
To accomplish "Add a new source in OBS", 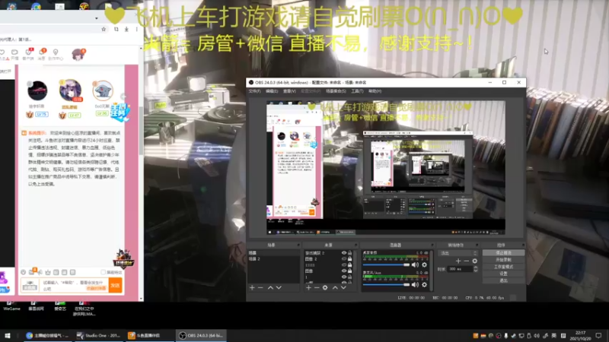I will (308, 288).
